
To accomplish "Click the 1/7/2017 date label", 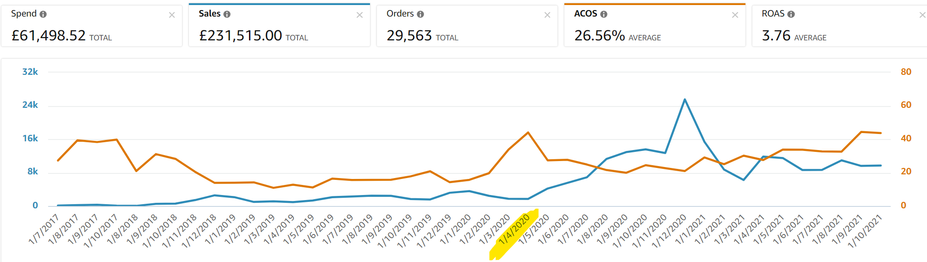I will (44, 229).
